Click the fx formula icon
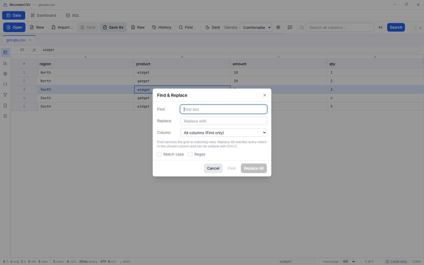Screen dimensions: 424x265 click(34, 50)
